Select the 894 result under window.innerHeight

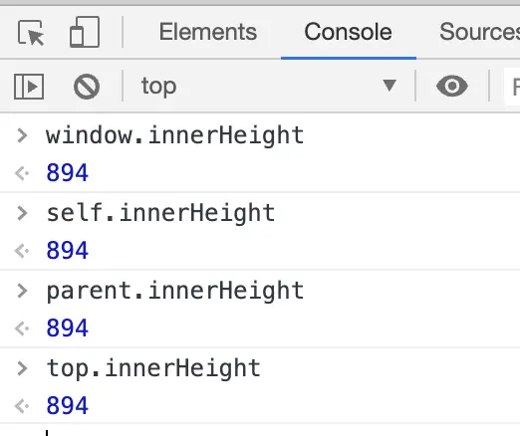tap(68, 173)
